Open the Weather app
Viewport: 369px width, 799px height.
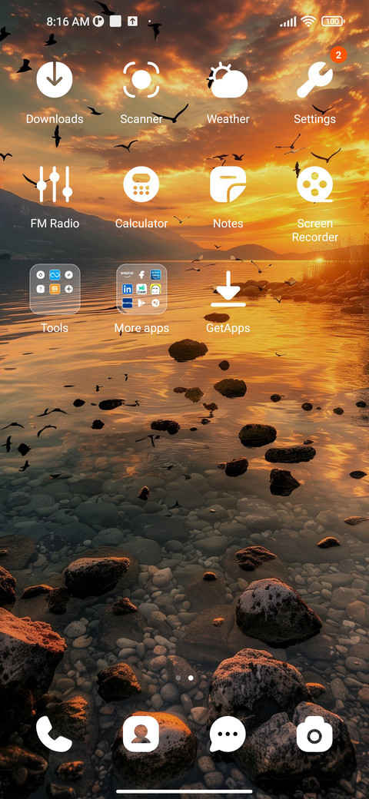point(228,79)
